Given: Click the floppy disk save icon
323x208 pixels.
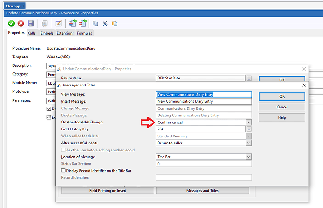Looking at the screenshot, I should [x=30, y=23].
